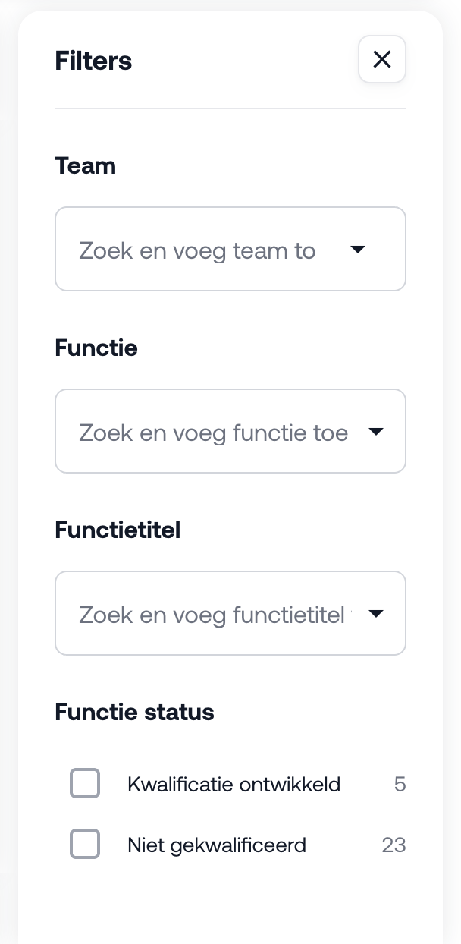Open the Functie dropdown caret
Viewport: 461px width, 944px height.
click(x=376, y=432)
